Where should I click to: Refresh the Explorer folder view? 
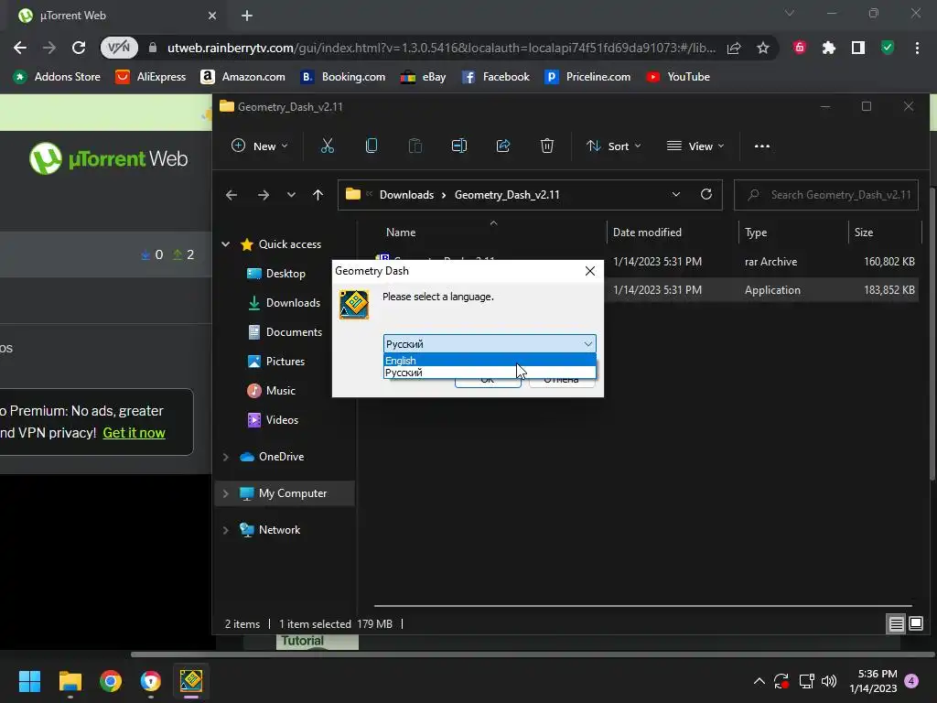pos(706,195)
